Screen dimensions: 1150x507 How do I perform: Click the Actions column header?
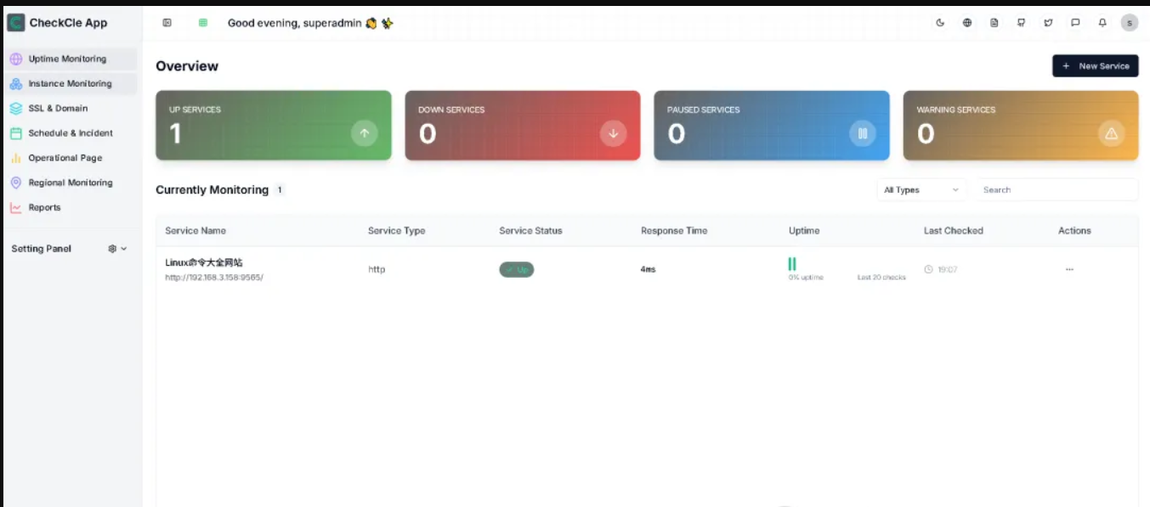tap(1074, 231)
